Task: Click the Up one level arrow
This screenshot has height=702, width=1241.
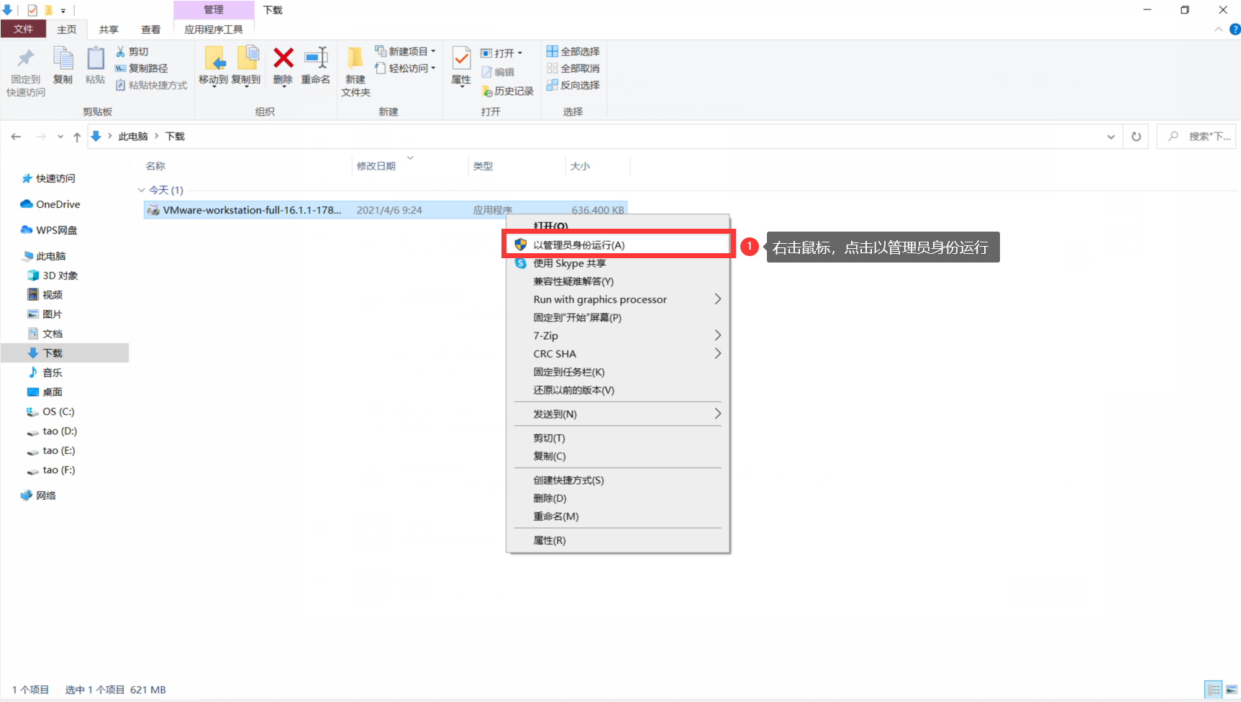Action: pyautogui.click(x=77, y=137)
